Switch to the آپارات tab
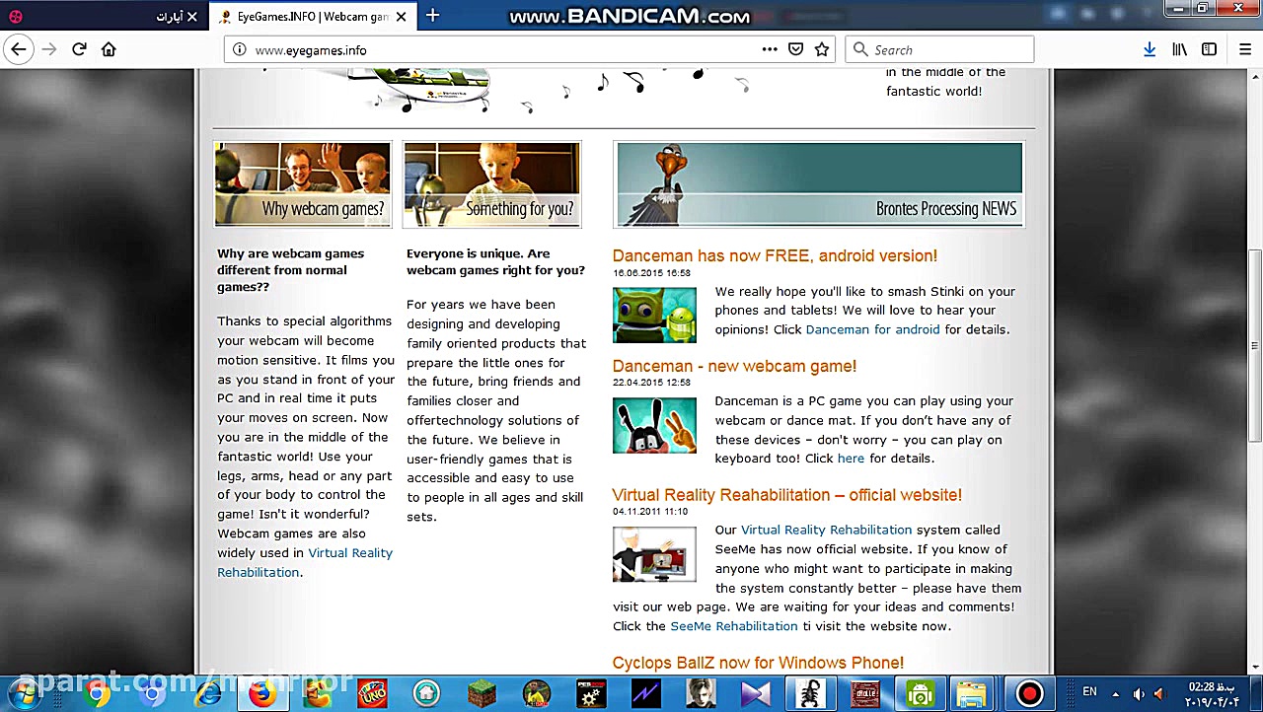 pyautogui.click(x=104, y=17)
